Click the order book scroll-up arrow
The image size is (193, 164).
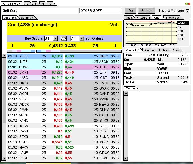[x=4, y=56]
